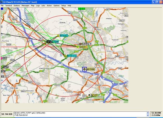Click Bickershaw on the map
This screenshot has width=163, height=118.
30,91
